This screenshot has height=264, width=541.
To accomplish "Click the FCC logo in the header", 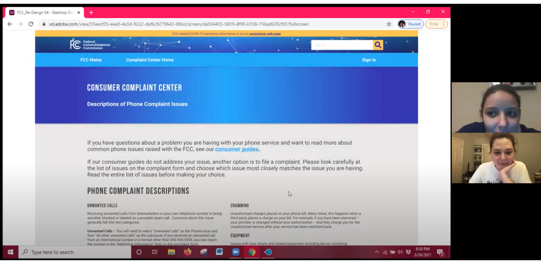I will (90, 45).
